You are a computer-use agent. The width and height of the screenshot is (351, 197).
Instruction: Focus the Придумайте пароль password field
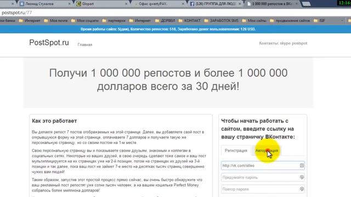point(263,177)
